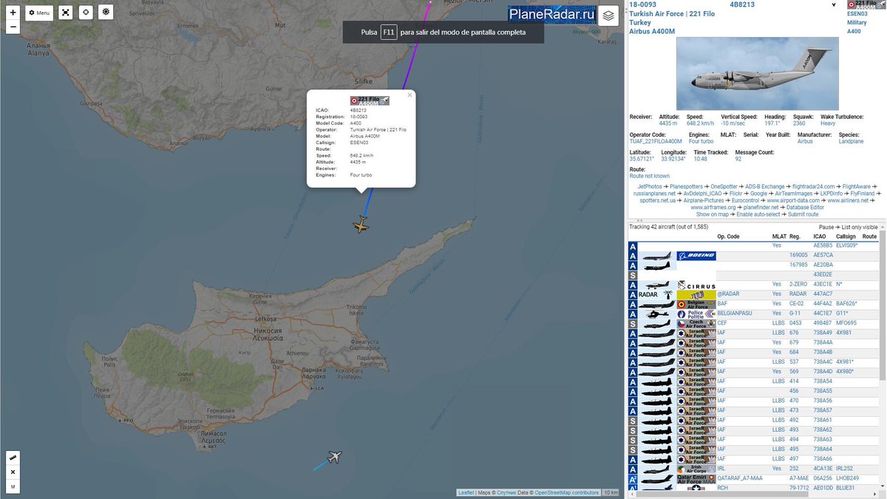Select the ruler measure tool
This screenshot has height=499, width=887.
click(13, 458)
